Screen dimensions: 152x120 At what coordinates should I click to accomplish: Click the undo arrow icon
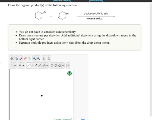pyautogui.click(x=25, y=59)
